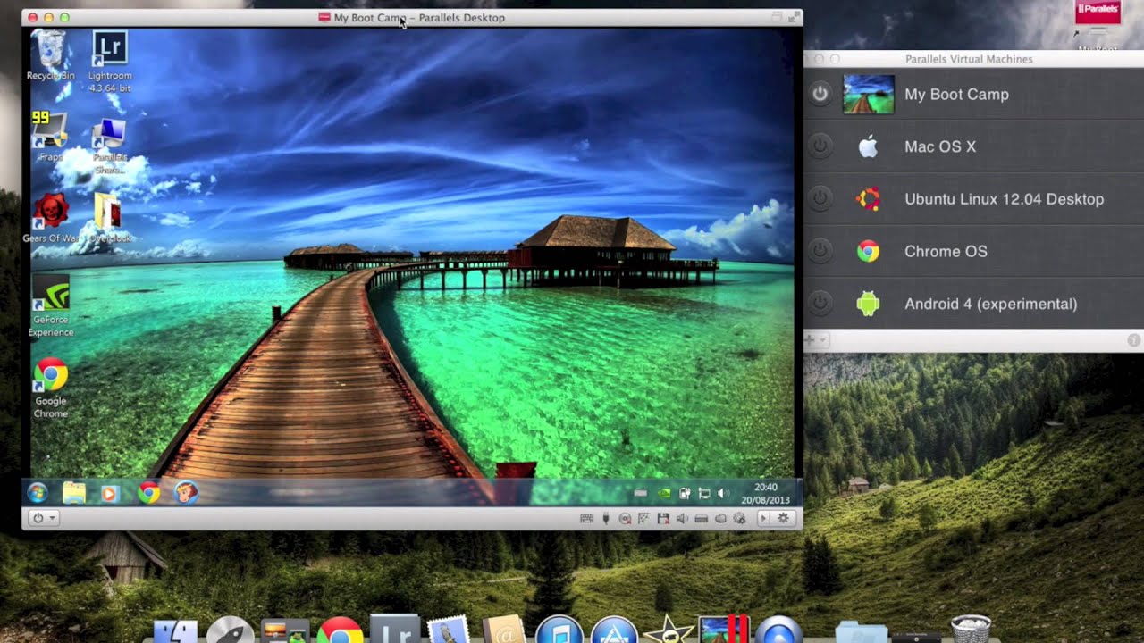Open Windows Explorer from the Windows taskbar
1144x643 pixels.
click(74, 492)
